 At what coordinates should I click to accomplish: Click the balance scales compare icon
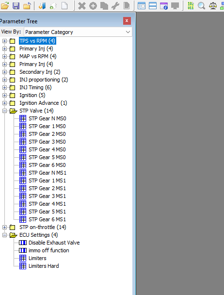click(x=213, y=6)
